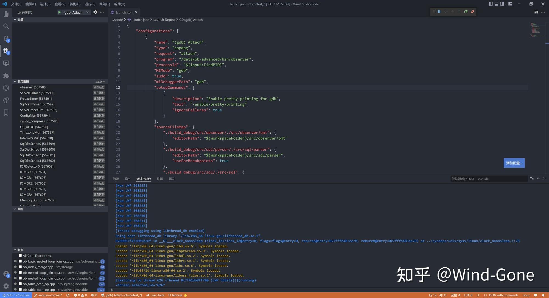Open the 终端(T) menu
Screen dimensions: 549x298
tap(104, 4)
